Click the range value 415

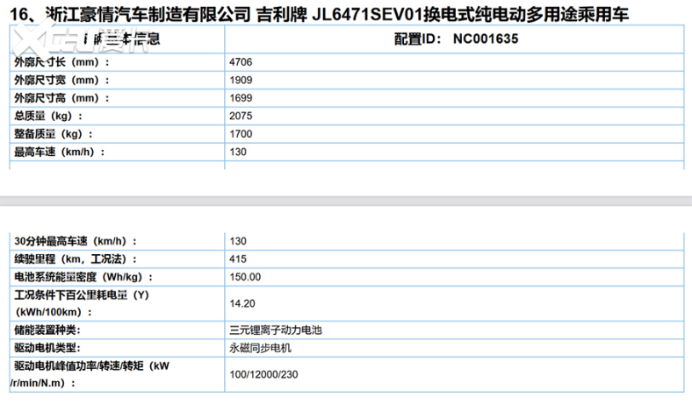(238, 259)
